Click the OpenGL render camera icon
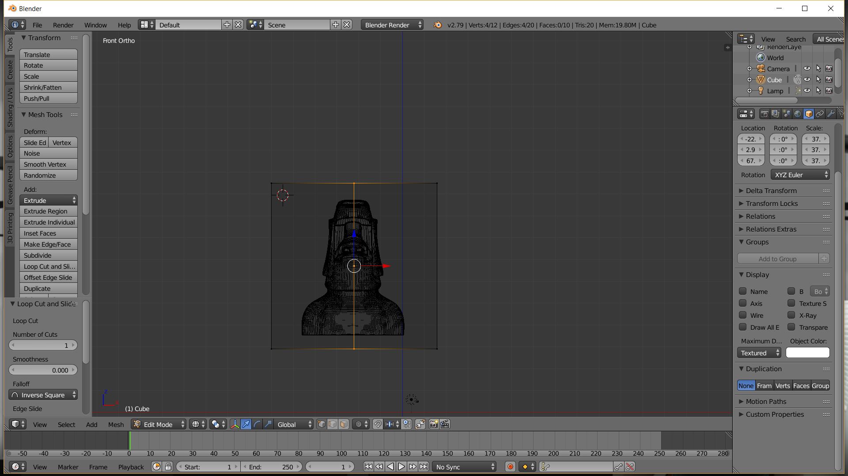The image size is (848, 476). pos(434,424)
